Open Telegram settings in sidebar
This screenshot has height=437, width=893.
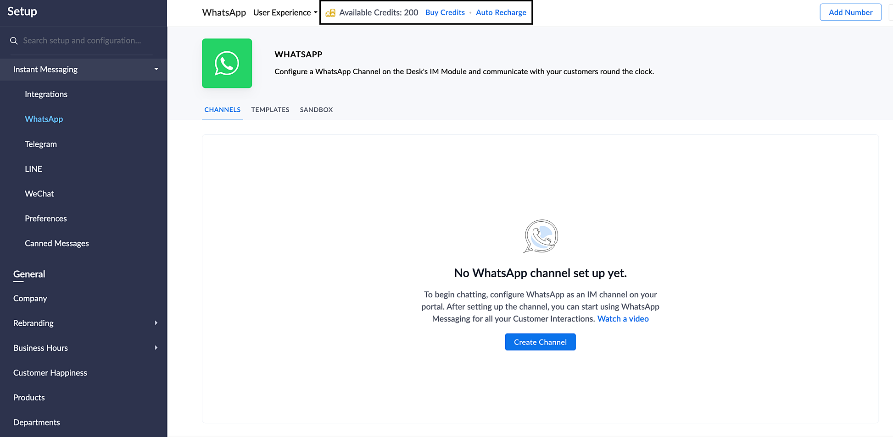41,144
